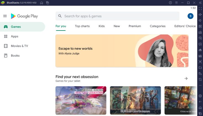Open the Find your next obsession heading
This screenshot has height=116, width=203.
click(x=77, y=77)
